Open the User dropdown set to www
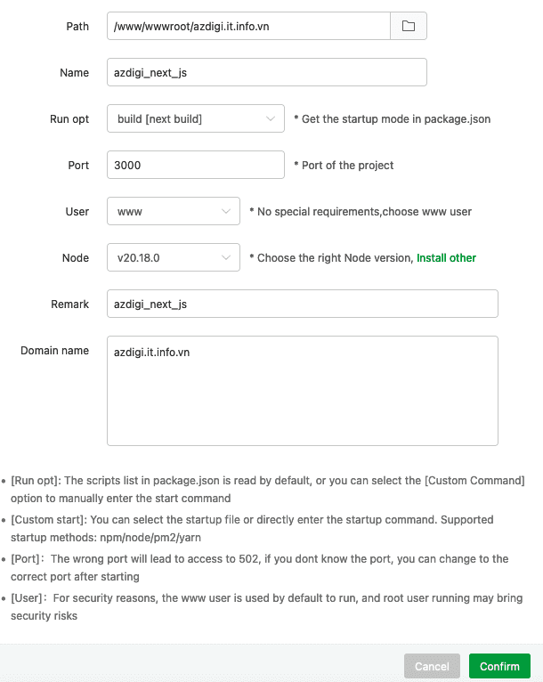Viewport: 543px width, 682px height. click(x=173, y=211)
